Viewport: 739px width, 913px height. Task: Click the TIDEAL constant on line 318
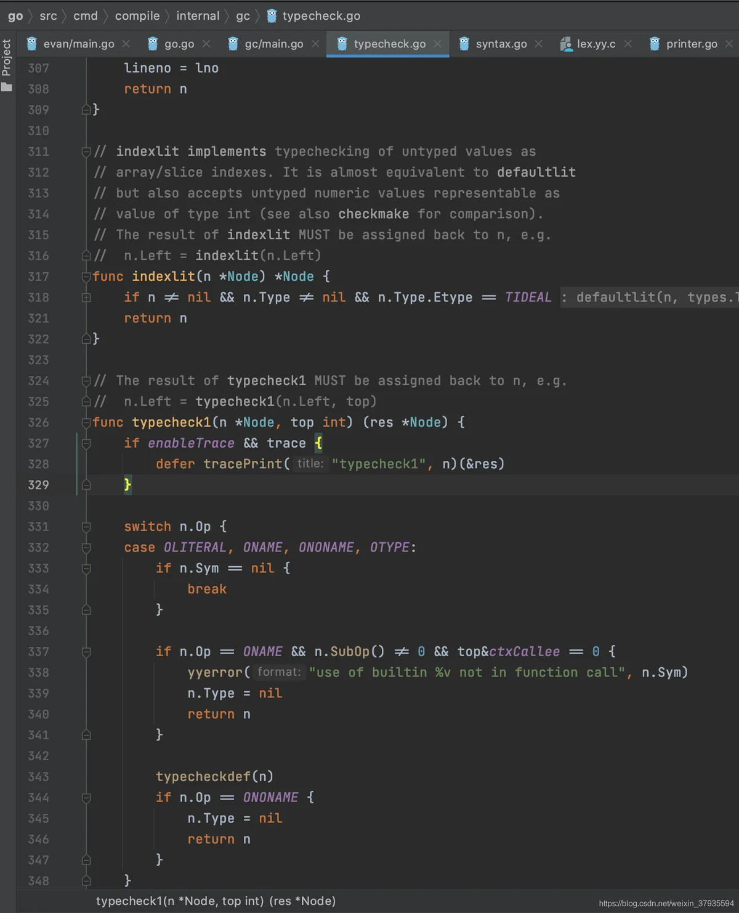coord(528,298)
